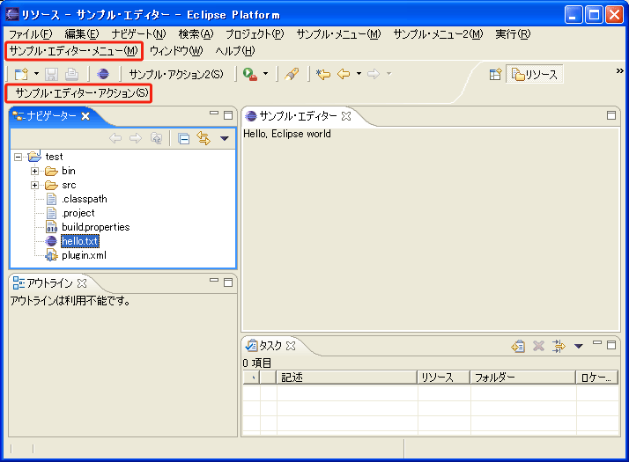Click Collapse All in the Navigator toolbar
The width and height of the screenshot is (629, 462).
pos(183,138)
